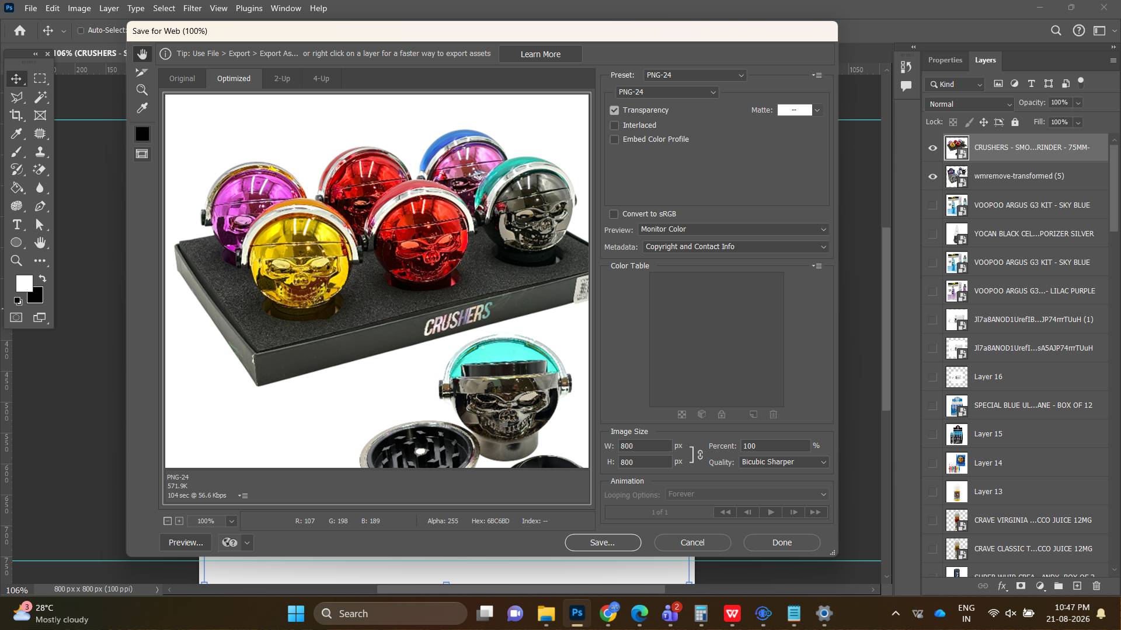Enable the Convert to sRGB checkbox
This screenshot has width=1121, height=630.
[614, 214]
